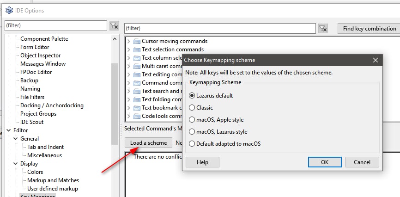This screenshot has height=197, width=400.
Task: Click the IDE Options window icon
Action: click(x=9, y=11)
